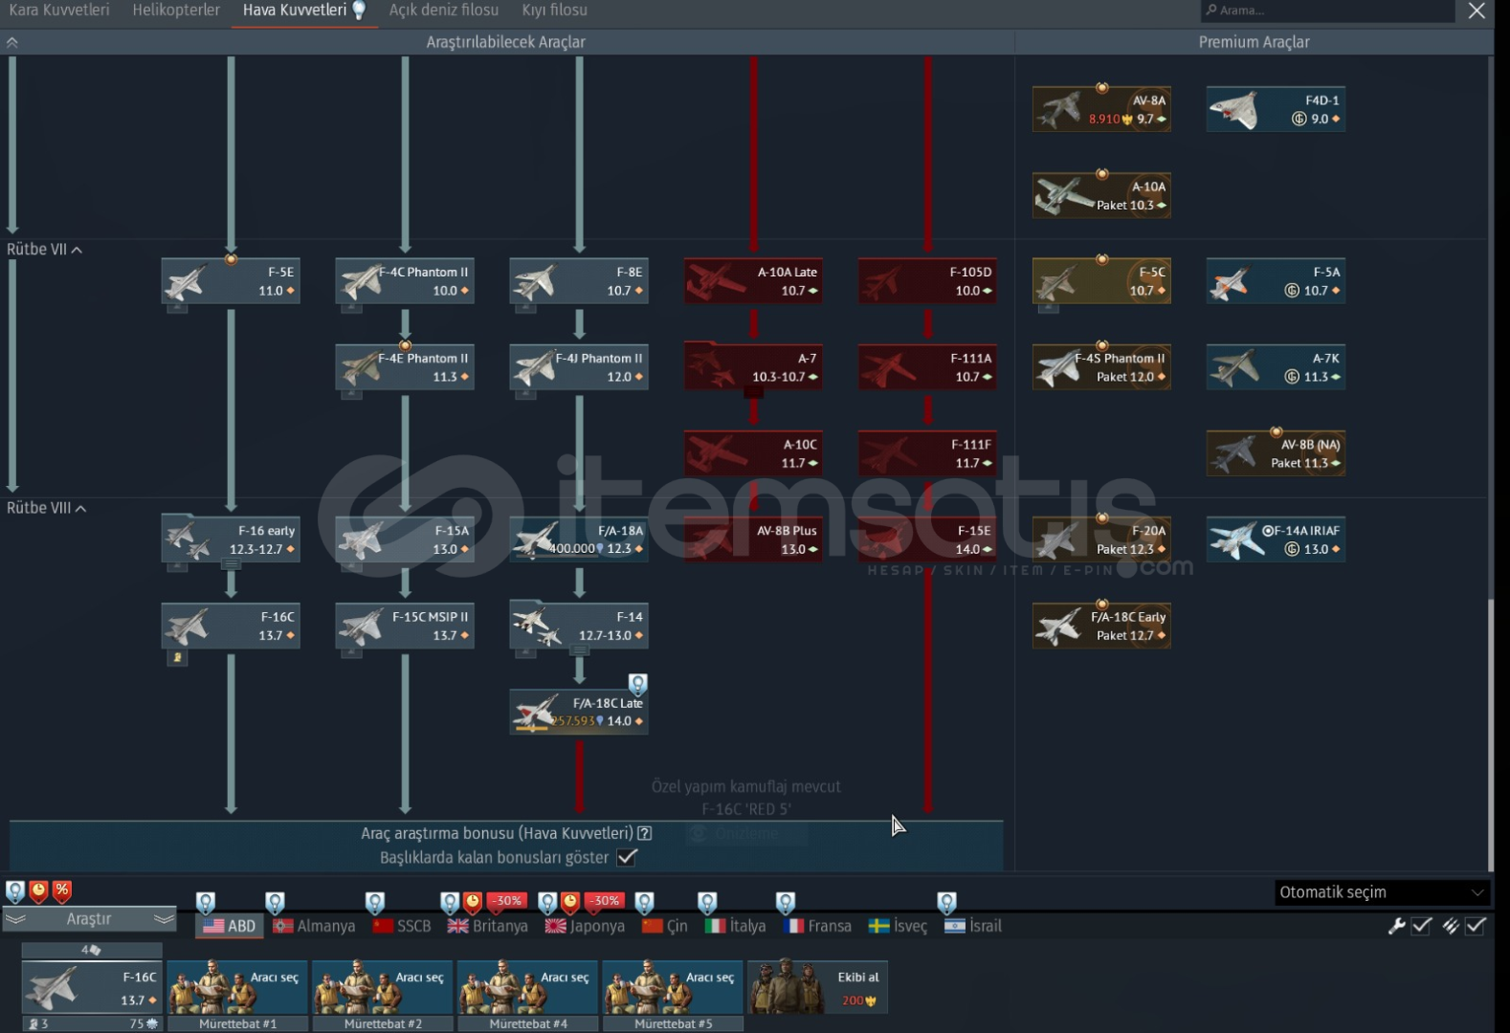Viewport: 1510px width, 1033px height.
Task: Click the Arama search field
Action: click(1327, 11)
